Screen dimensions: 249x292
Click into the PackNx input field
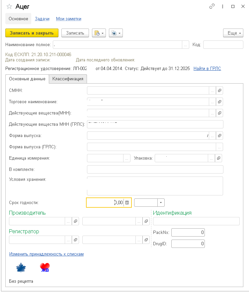click(x=188, y=233)
